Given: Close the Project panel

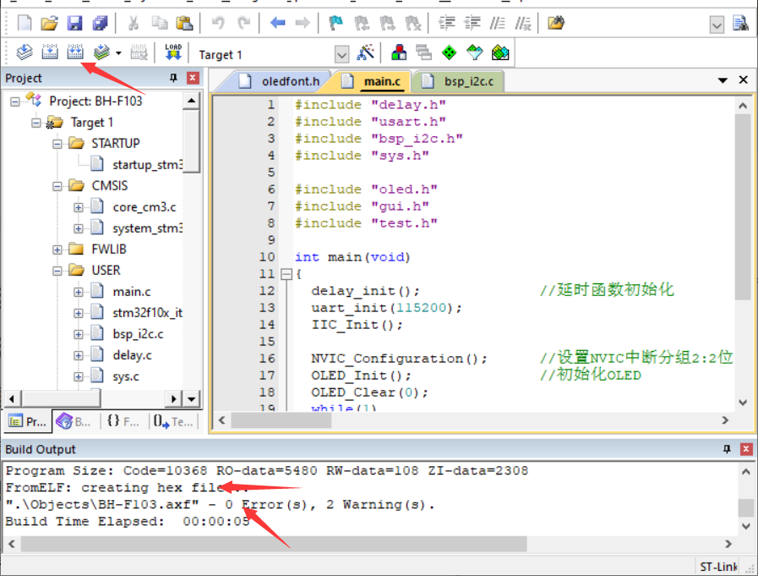Looking at the screenshot, I should (193, 78).
